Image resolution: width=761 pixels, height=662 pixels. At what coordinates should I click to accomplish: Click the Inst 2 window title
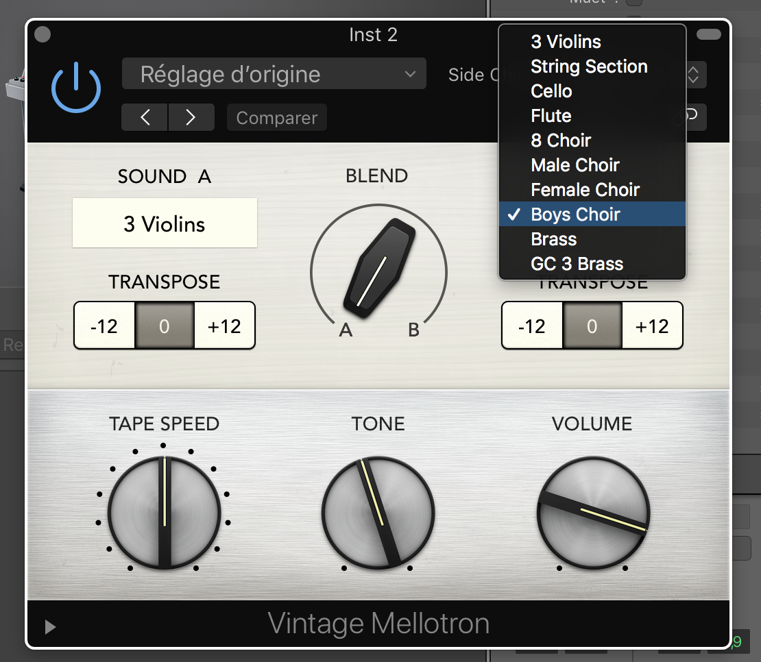[373, 35]
